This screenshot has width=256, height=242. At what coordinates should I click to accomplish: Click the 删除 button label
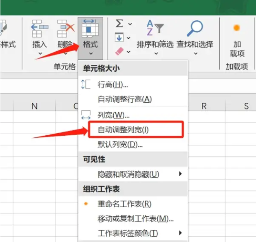click(x=65, y=44)
